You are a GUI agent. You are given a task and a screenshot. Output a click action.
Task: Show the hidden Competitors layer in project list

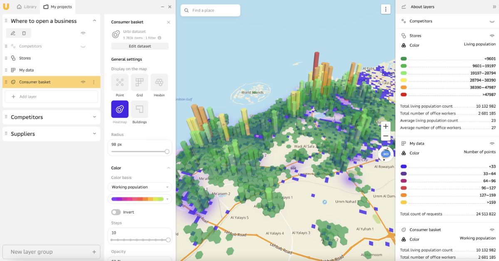point(83,46)
